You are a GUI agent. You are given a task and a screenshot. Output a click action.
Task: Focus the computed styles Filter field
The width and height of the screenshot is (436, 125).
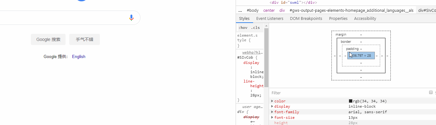[x=348, y=93]
